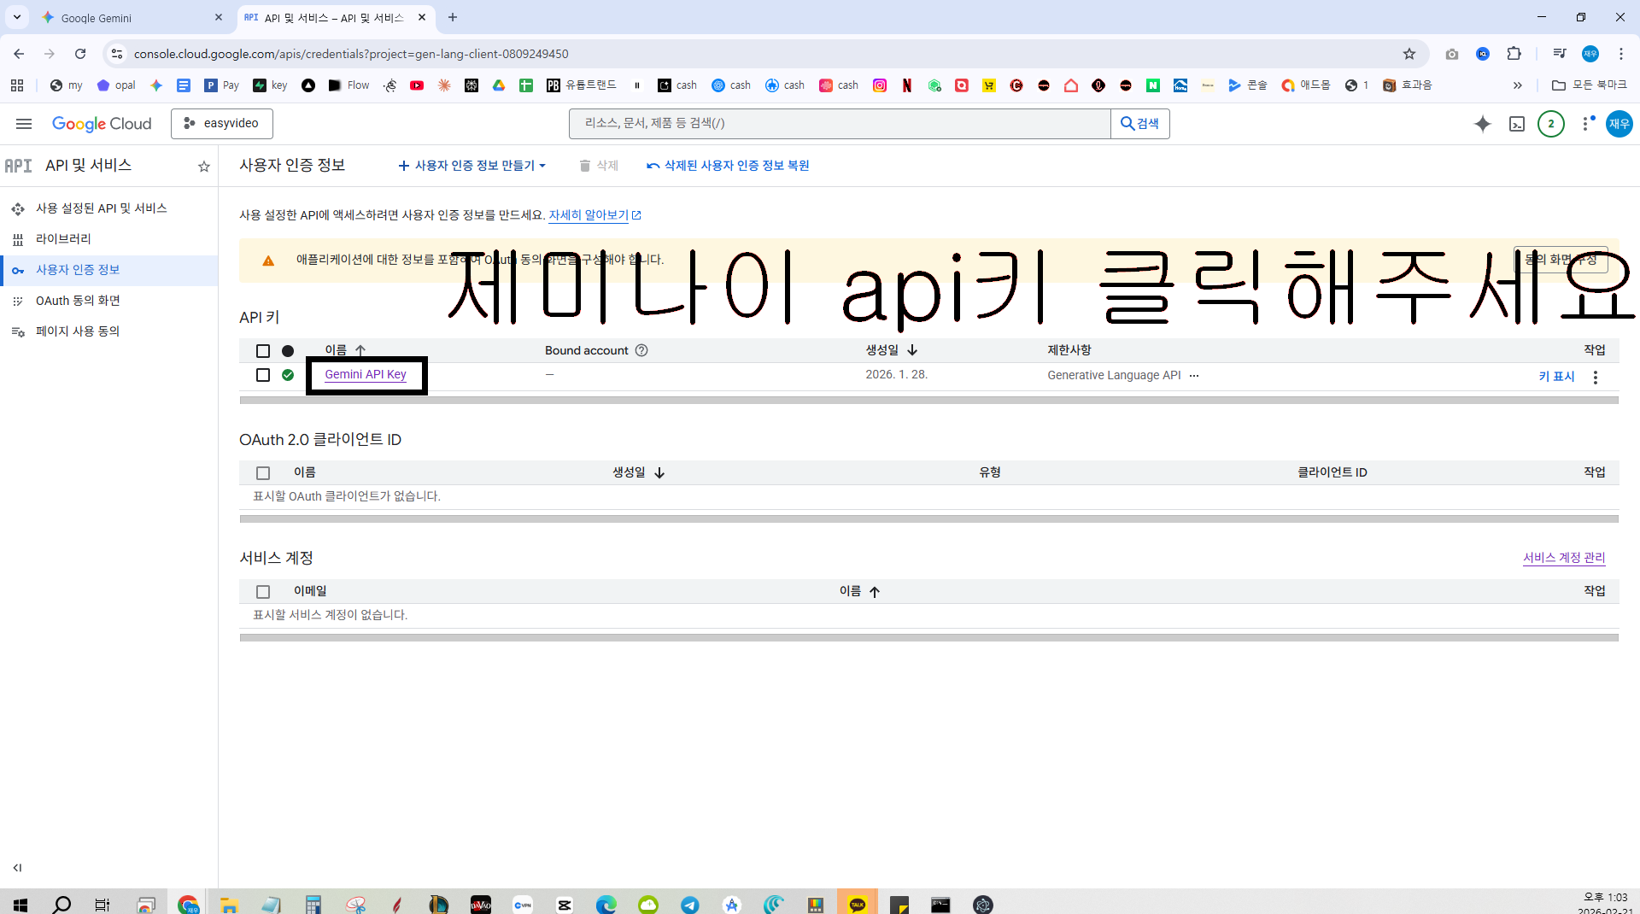The image size is (1640, 914).
Task: Click 키 표시 to show key
Action: tap(1556, 376)
